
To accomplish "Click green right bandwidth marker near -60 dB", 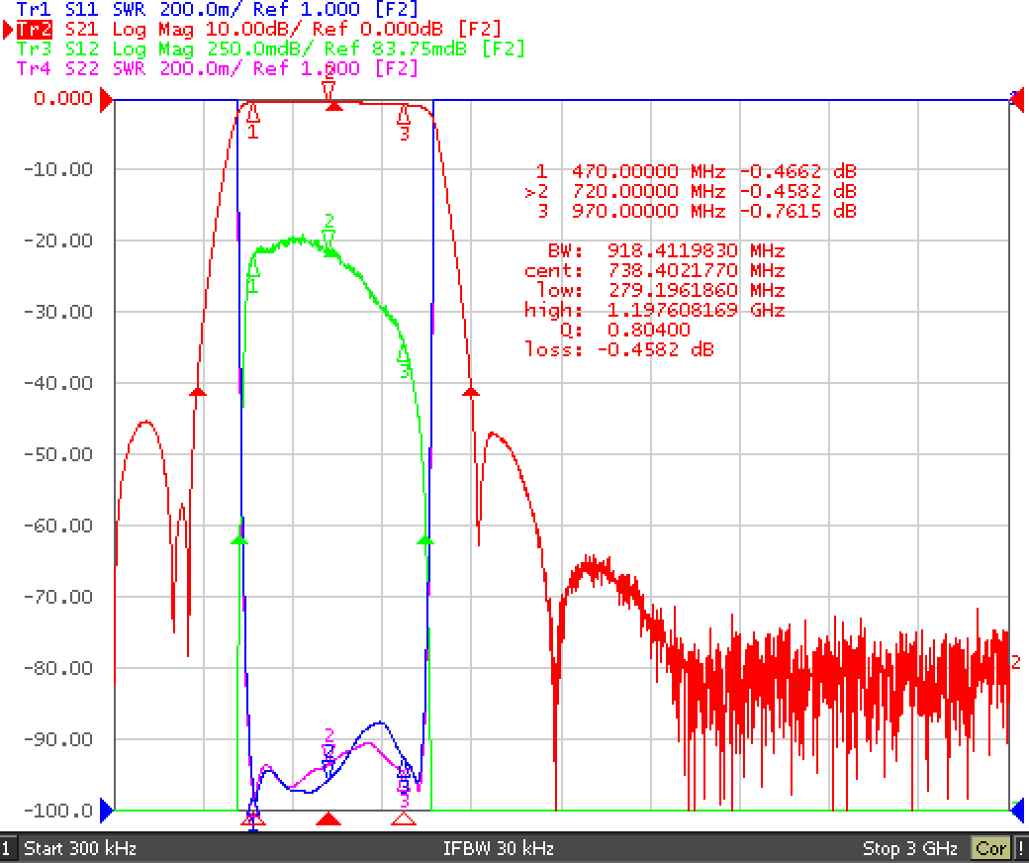I will point(425,540).
